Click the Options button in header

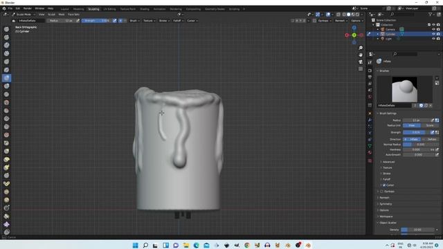(356, 21)
